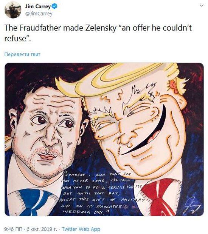
Task: Click the blue tie in the painting
Action: 35,202
